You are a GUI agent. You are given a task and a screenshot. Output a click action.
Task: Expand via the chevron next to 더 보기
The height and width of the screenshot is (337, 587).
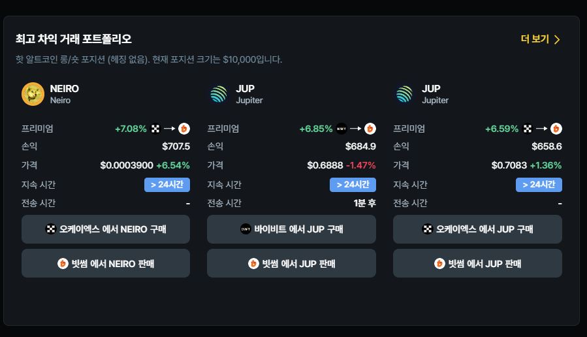557,39
